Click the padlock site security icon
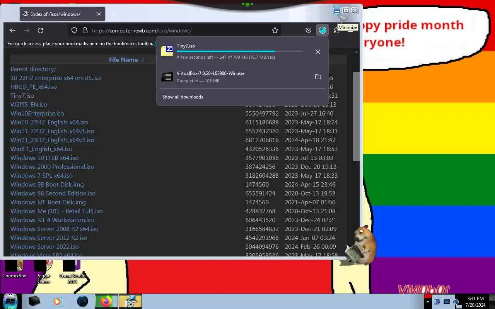Image resolution: width=495 pixels, height=309 pixels. point(85,30)
